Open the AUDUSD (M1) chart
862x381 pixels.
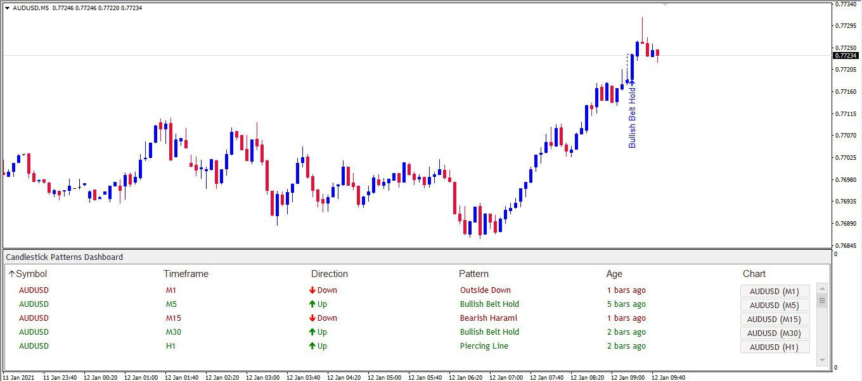coord(775,291)
